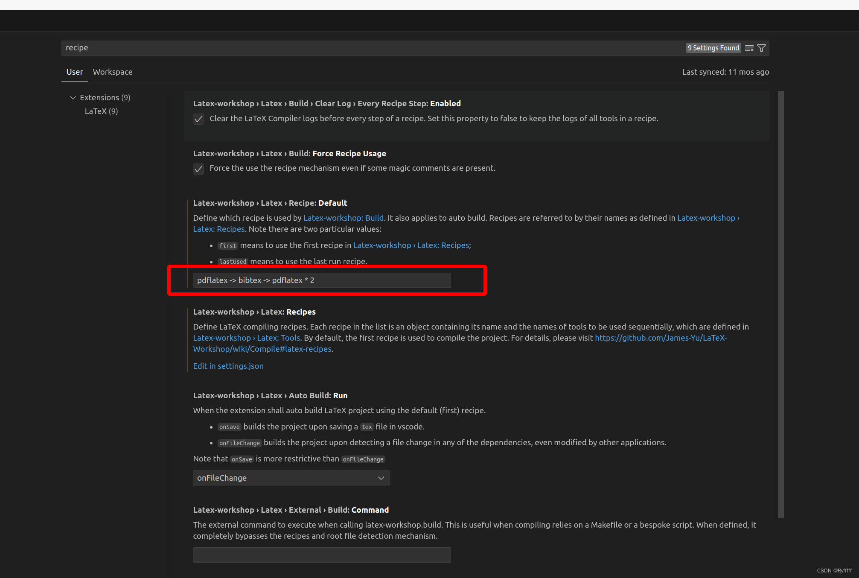The image size is (859, 578).
Task: Uncheck Clear Log Every Recipe Step checkbox
Action: click(x=198, y=119)
